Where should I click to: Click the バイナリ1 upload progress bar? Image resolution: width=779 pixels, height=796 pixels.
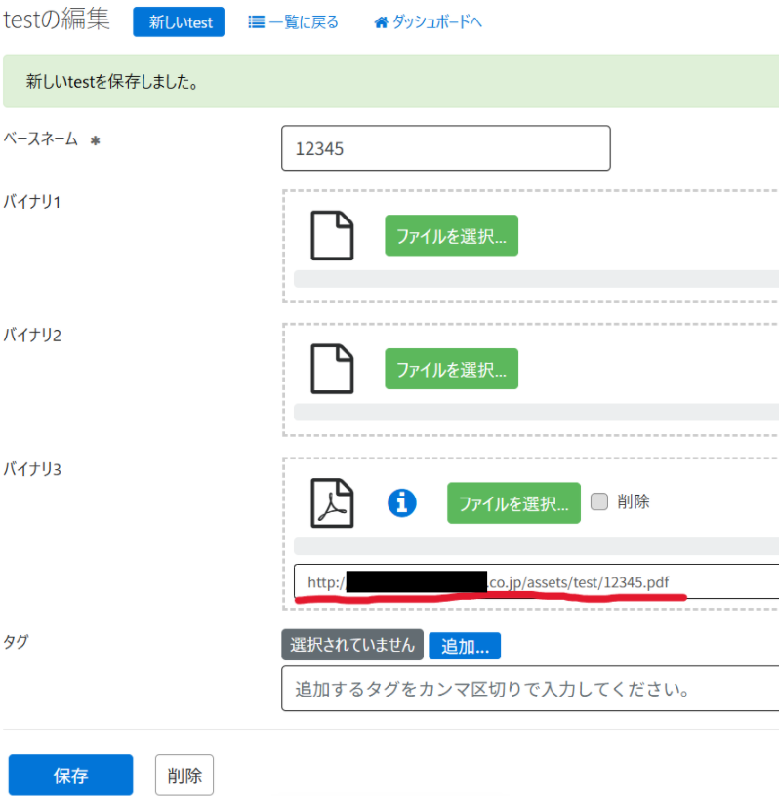point(535,279)
